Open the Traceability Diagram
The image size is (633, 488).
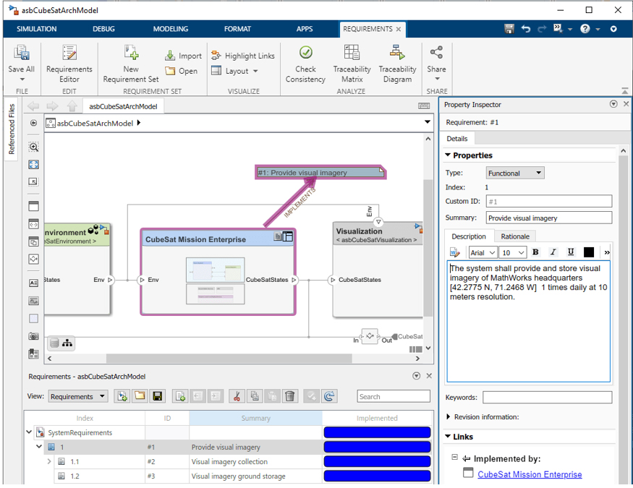397,62
